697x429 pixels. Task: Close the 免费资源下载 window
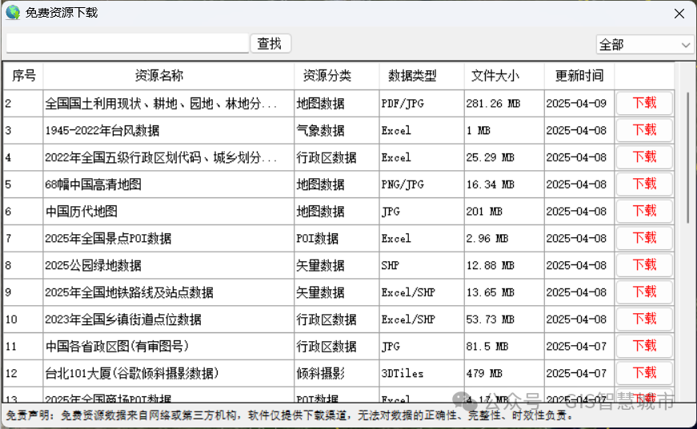coord(679,14)
